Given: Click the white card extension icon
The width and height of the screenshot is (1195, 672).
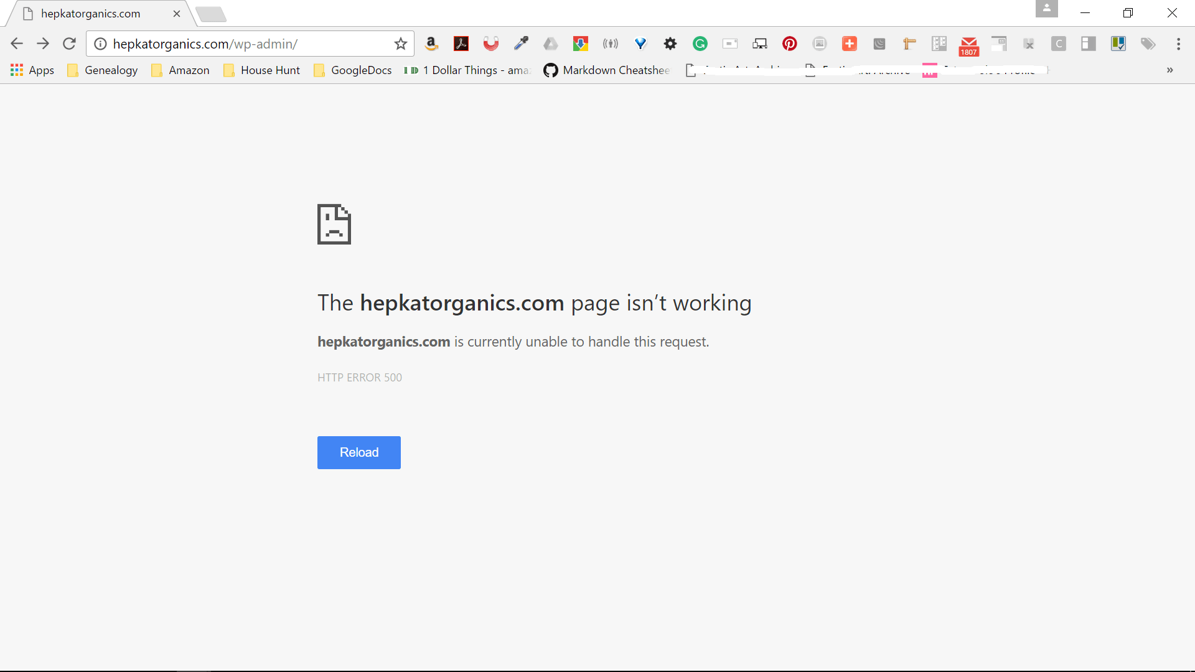Looking at the screenshot, I should click(x=730, y=44).
